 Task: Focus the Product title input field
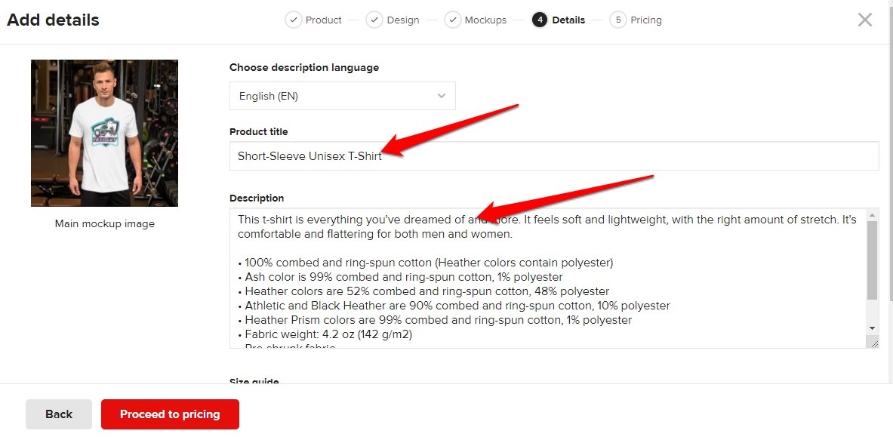(x=554, y=156)
